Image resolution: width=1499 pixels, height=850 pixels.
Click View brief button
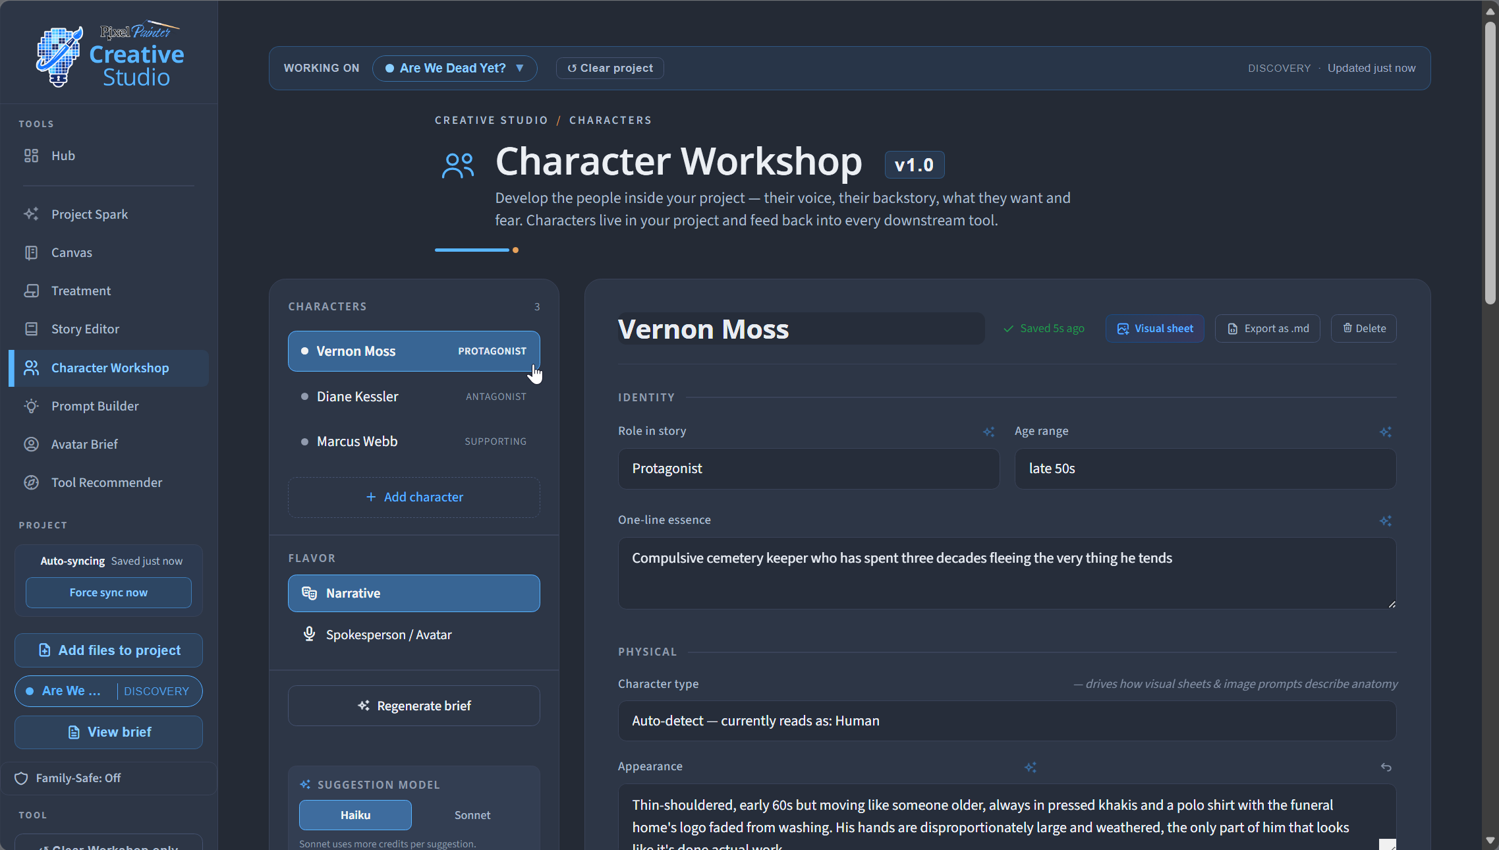(x=109, y=732)
